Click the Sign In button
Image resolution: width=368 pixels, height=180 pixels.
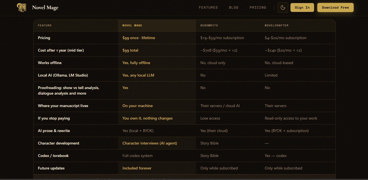pyautogui.click(x=302, y=7)
